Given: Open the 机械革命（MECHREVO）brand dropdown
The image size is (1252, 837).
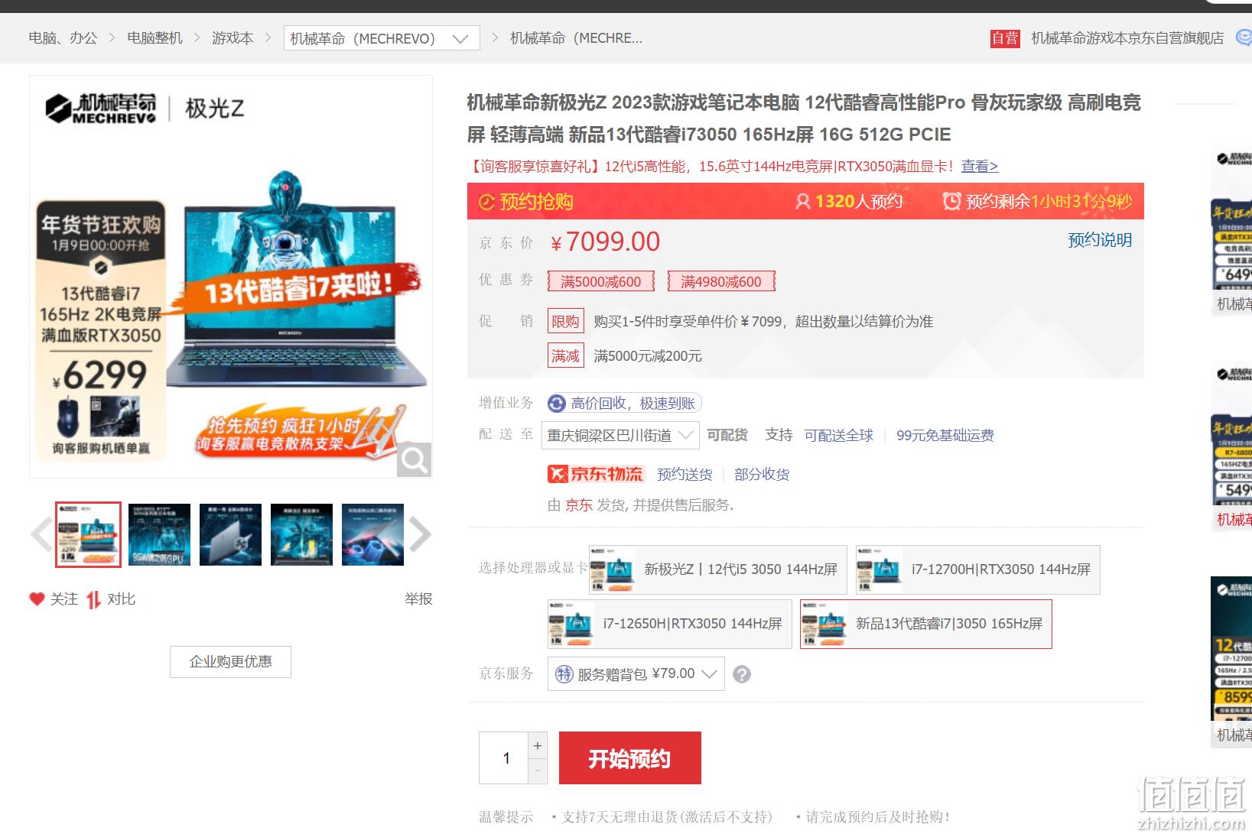Looking at the screenshot, I should (x=382, y=38).
